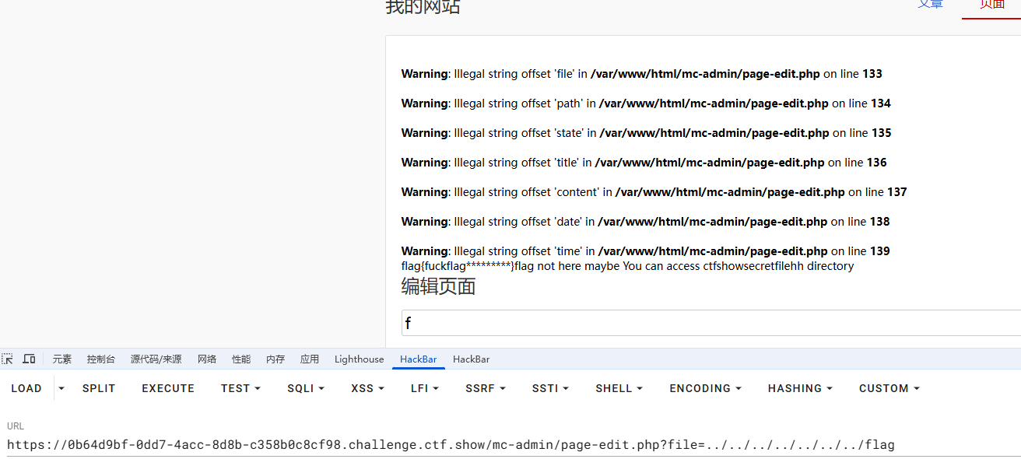Open the LFI dropdown menu
The image size is (1021, 459).
(x=425, y=388)
